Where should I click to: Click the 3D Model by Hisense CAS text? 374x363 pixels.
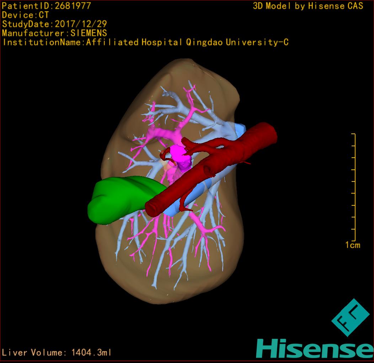[x=308, y=6]
